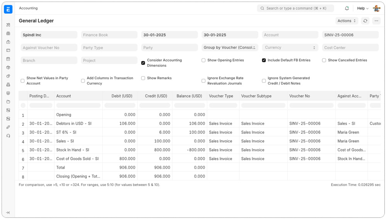The image size is (386, 219).
Task: Select the Cost of Goods Sold - SI cell
Action: (78, 159)
